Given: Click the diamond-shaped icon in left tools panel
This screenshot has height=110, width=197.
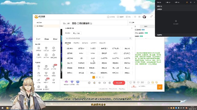Looking at the screenshot, I should point(54,80).
